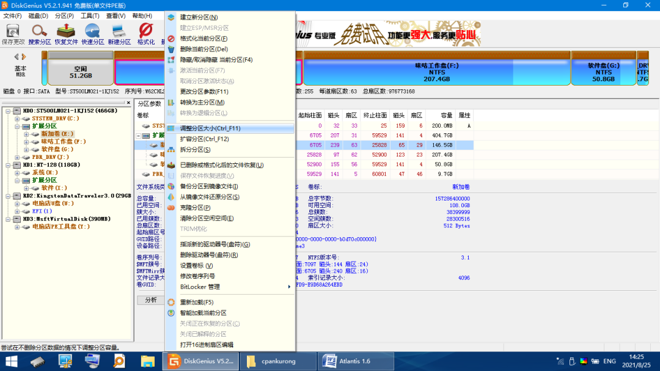Open the 工具(T) menu
This screenshot has width=660, height=371.
click(90, 15)
